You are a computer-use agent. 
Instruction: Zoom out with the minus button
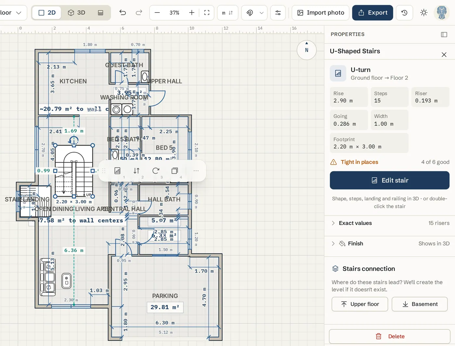157,13
